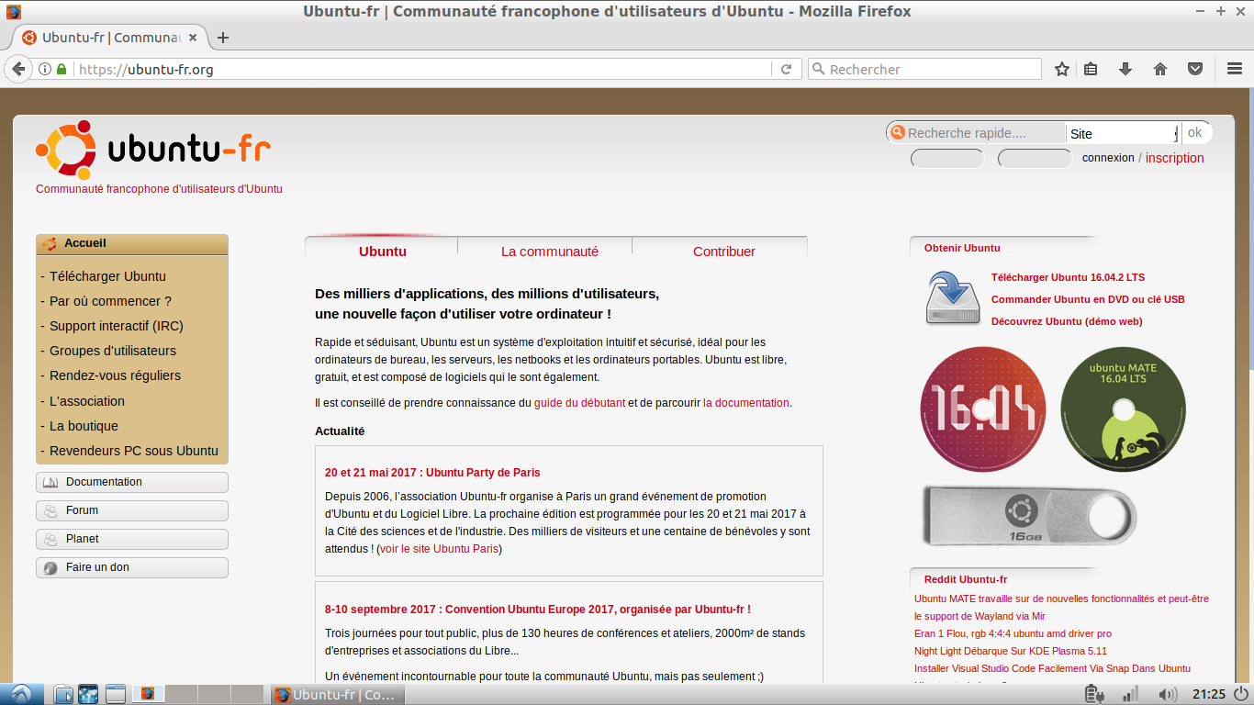The image size is (1254, 705).
Task: Click the Firefox URL address bar
Action: (422, 69)
